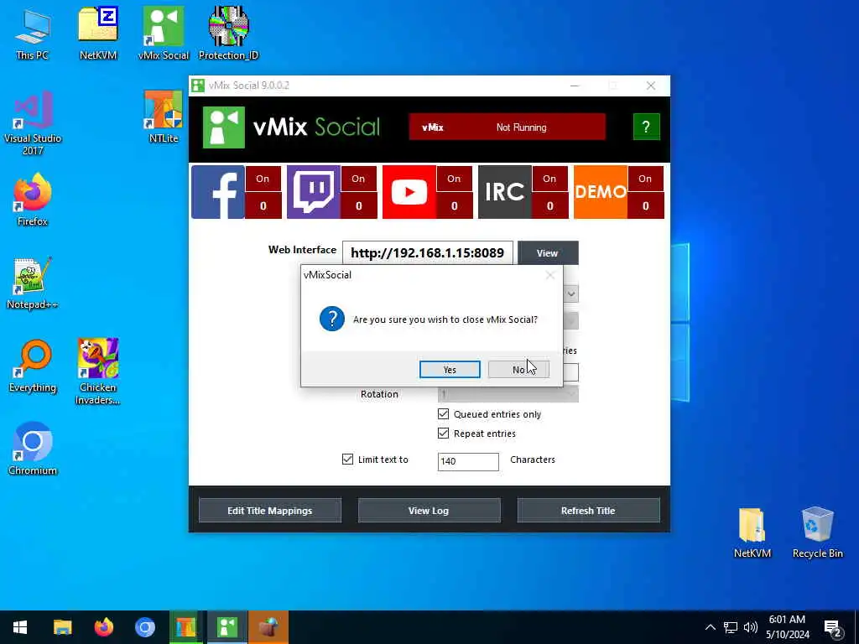The width and height of the screenshot is (859, 644).
Task: Open Protection_ID desktop icon
Action: pyautogui.click(x=228, y=34)
